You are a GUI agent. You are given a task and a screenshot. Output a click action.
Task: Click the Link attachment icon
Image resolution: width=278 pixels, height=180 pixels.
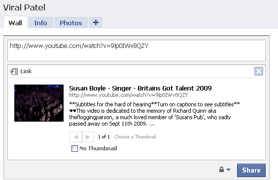click(14, 72)
